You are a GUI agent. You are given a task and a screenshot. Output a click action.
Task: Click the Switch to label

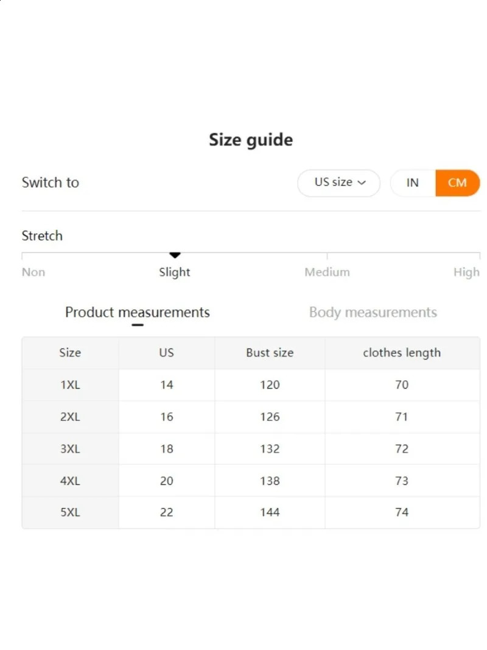[51, 183]
